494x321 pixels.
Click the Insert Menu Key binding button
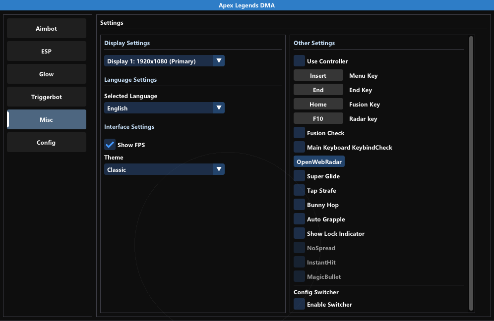(318, 75)
